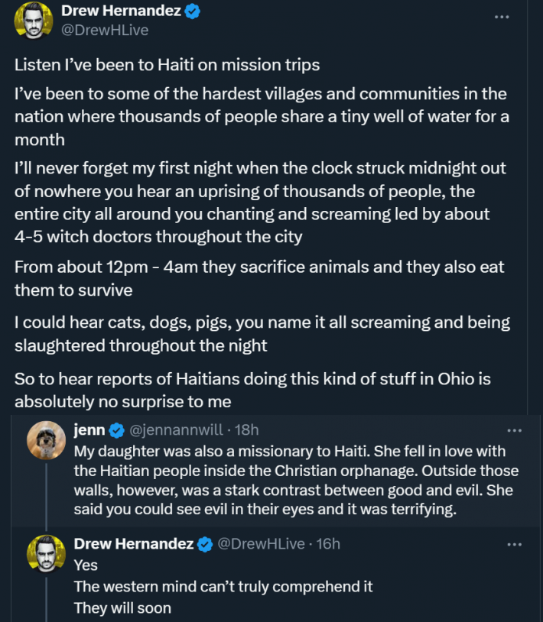Image resolution: width=543 pixels, height=622 pixels.
Task: Open the more options menu on jenn's reply
Action: point(515,430)
